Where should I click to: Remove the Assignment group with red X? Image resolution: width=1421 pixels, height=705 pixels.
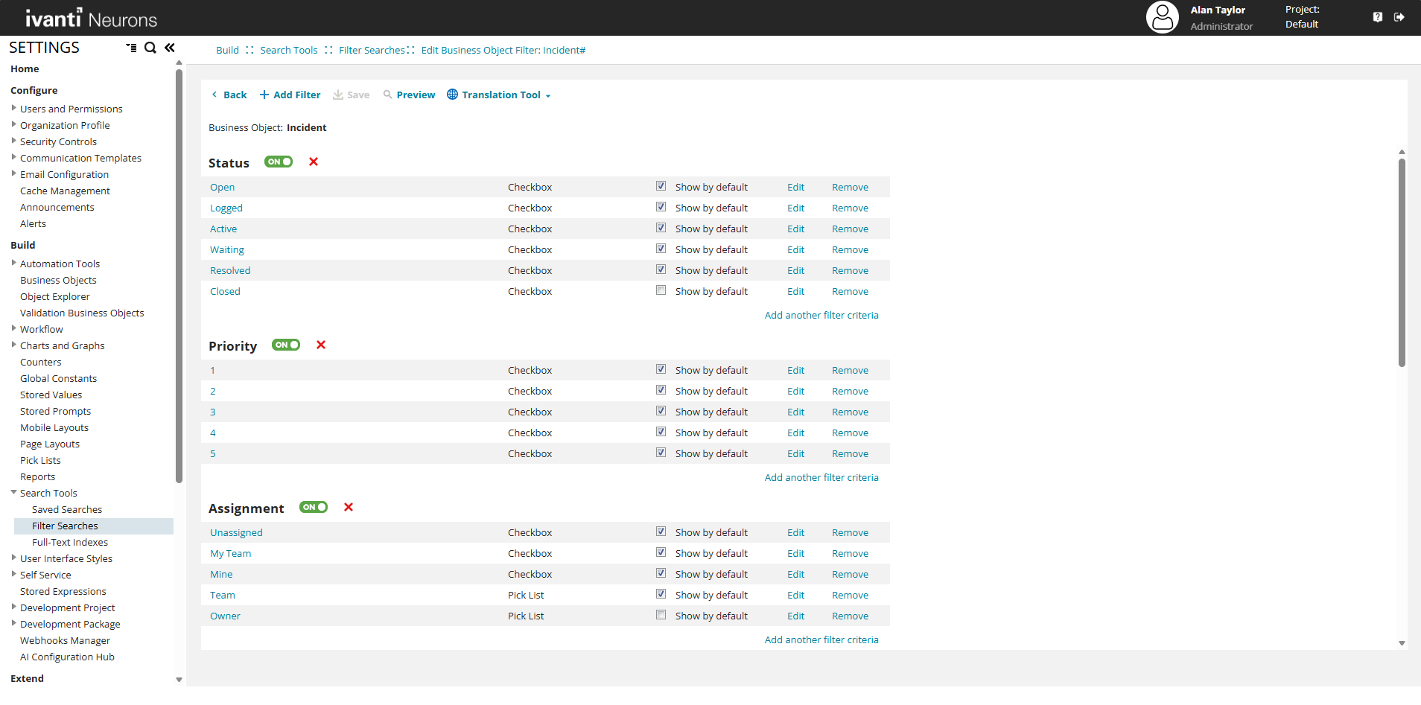click(x=348, y=508)
